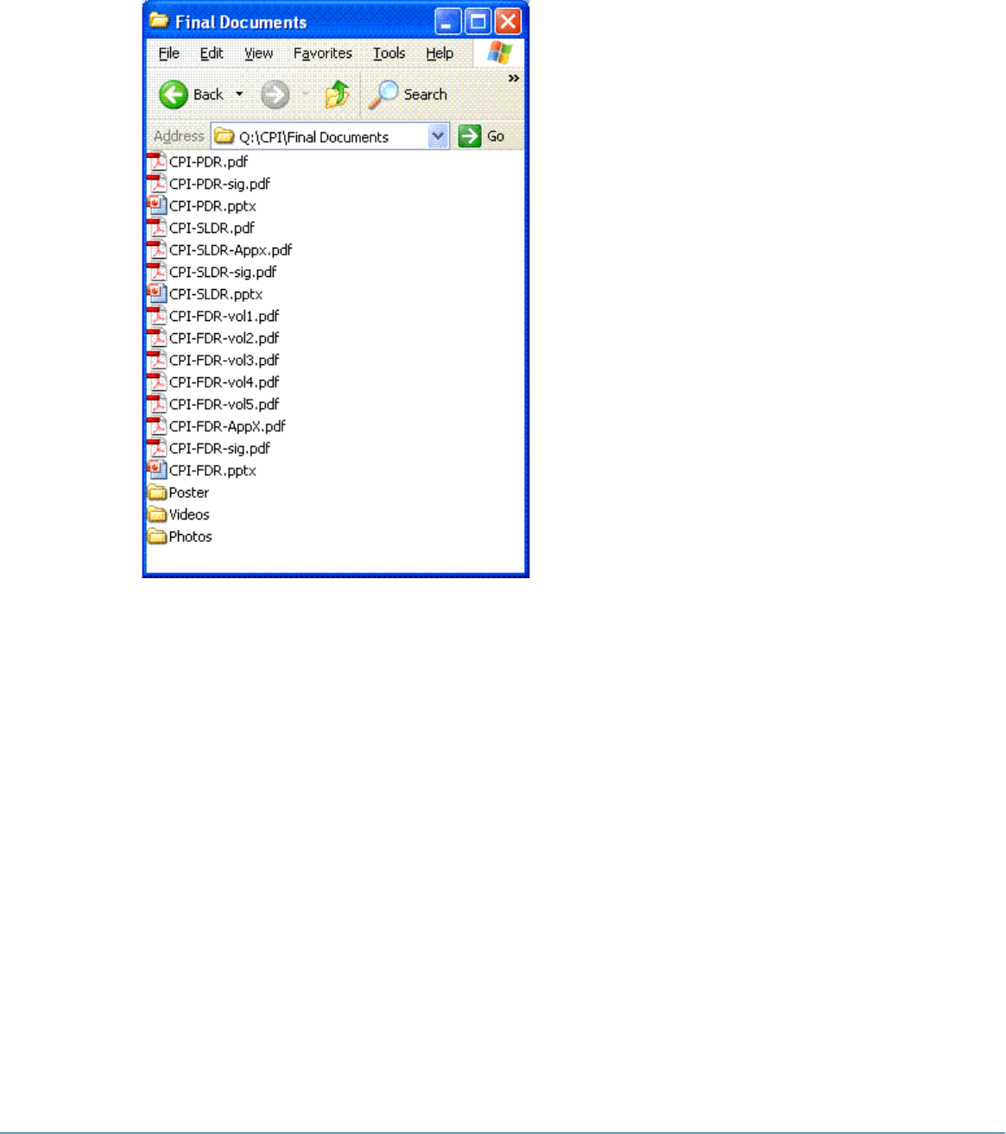Select the PowerPoint icon of CPI-PDR.pptx
Image resolution: width=1006 pixels, height=1134 pixels.
(157, 205)
